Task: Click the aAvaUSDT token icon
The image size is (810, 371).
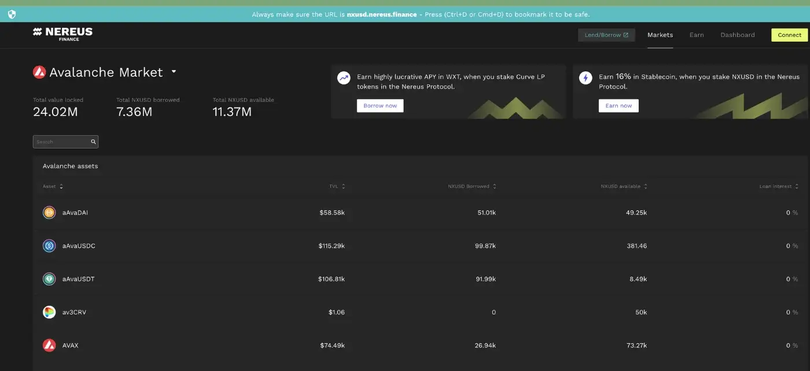Action: [49, 279]
